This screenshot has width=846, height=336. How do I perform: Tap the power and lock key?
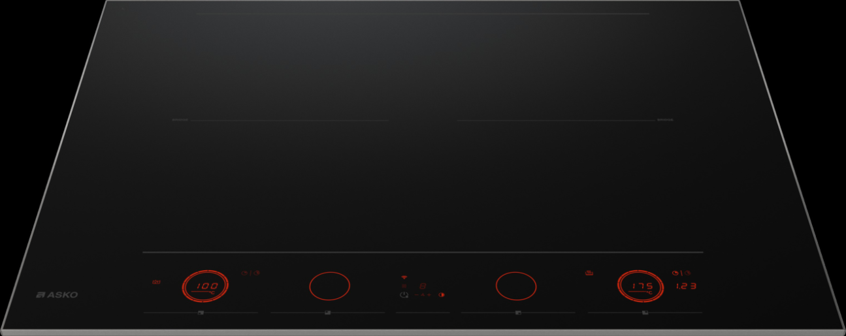tap(404, 295)
